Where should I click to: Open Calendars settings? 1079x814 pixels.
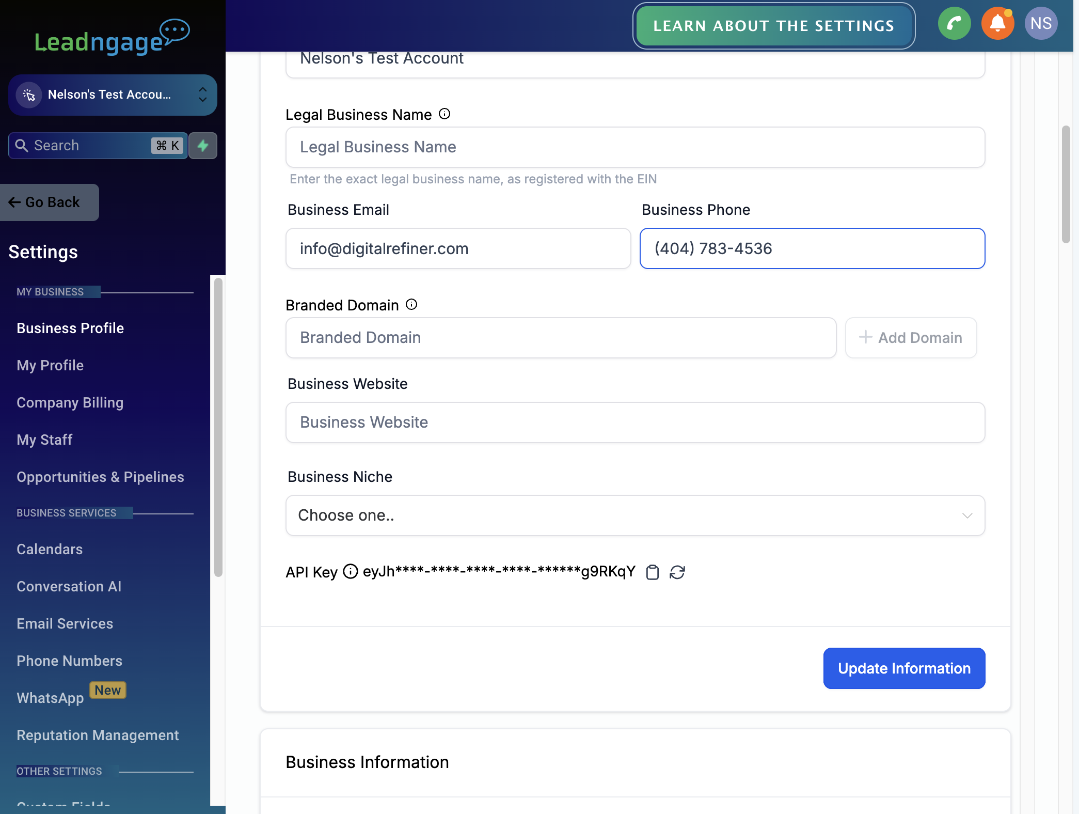pyautogui.click(x=50, y=550)
